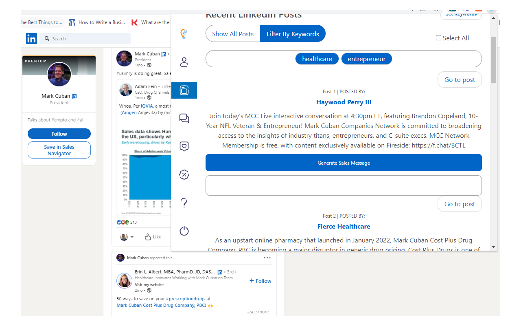Switch to the Filter By Keywords tab
521x326 pixels.
(293, 33)
